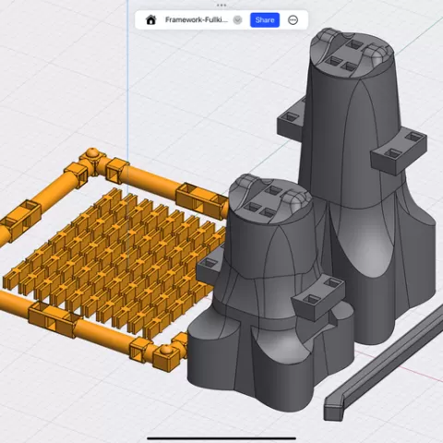Open the more options ellipsis menu
Viewport: 443px width, 443px height.
click(293, 20)
